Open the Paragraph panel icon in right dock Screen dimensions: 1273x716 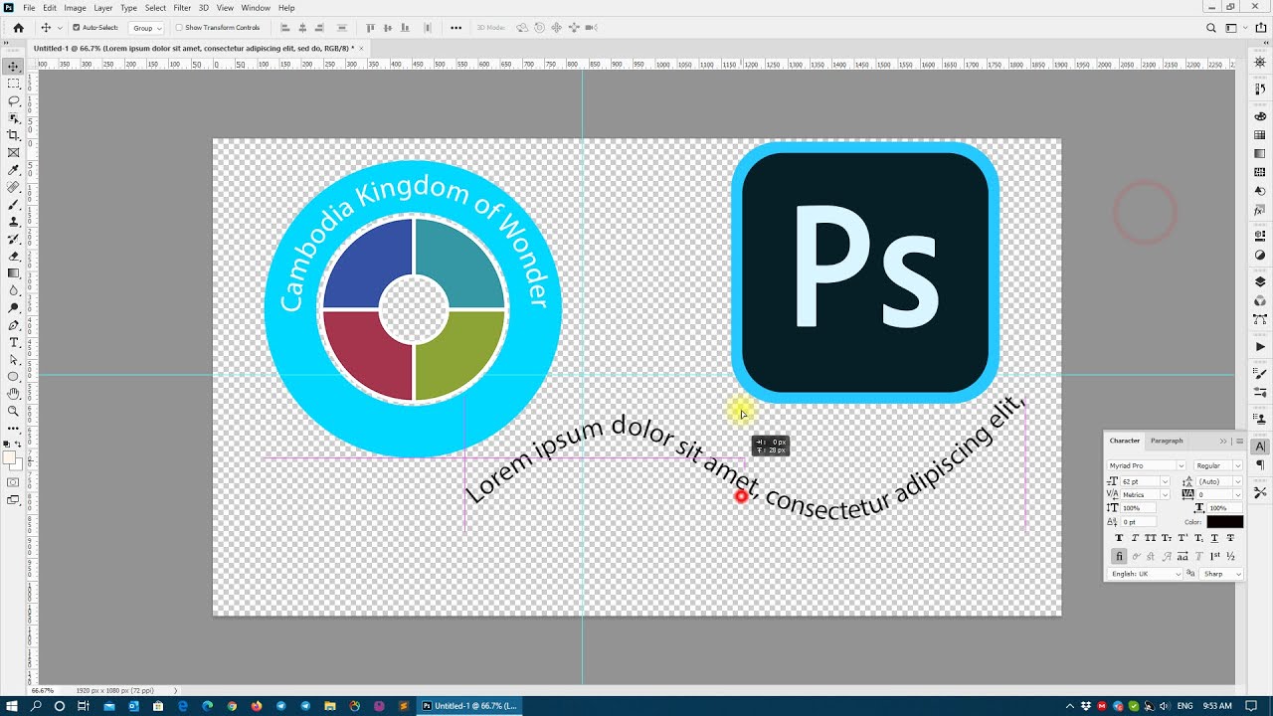point(1260,465)
